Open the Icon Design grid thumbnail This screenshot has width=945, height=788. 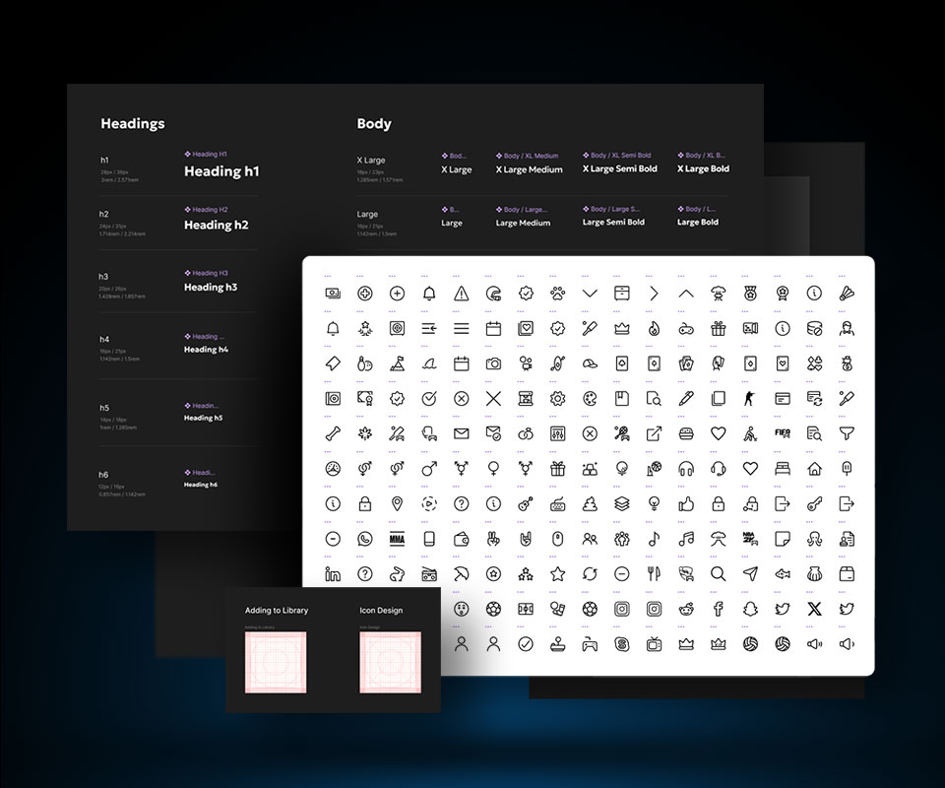point(390,662)
